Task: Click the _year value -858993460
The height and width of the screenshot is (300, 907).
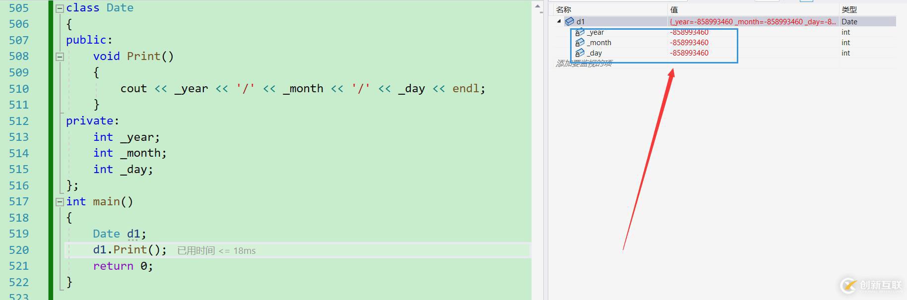Action: (689, 32)
